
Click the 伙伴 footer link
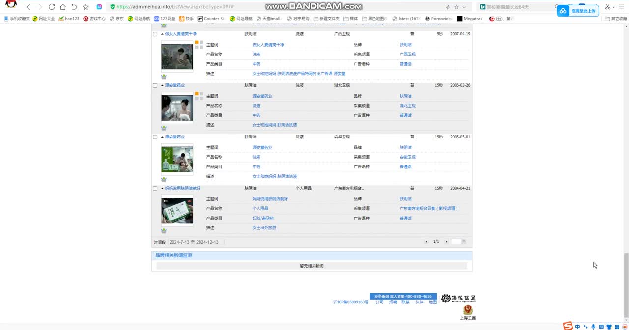click(x=419, y=302)
